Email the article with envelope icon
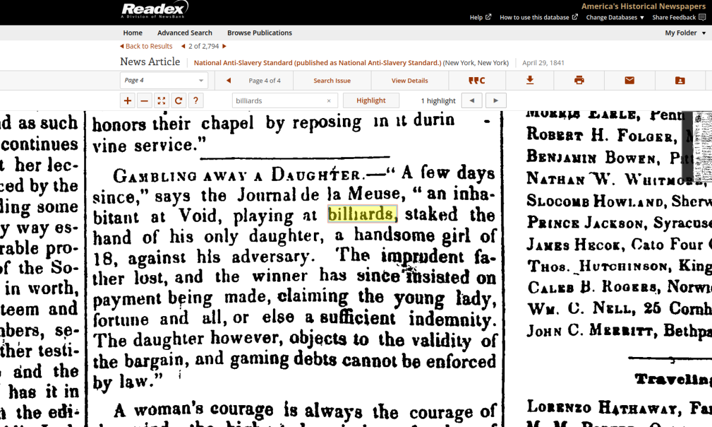 (x=630, y=81)
